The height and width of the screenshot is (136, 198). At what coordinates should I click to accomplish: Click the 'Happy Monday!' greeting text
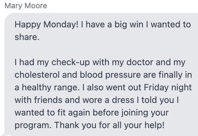point(46,25)
